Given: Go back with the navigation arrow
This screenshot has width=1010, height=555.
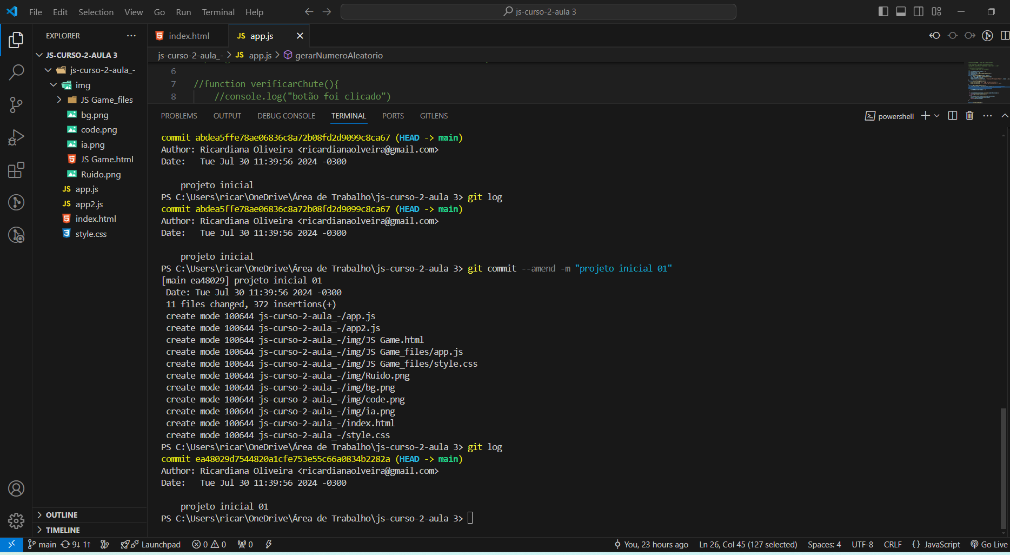Looking at the screenshot, I should [x=309, y=11].
